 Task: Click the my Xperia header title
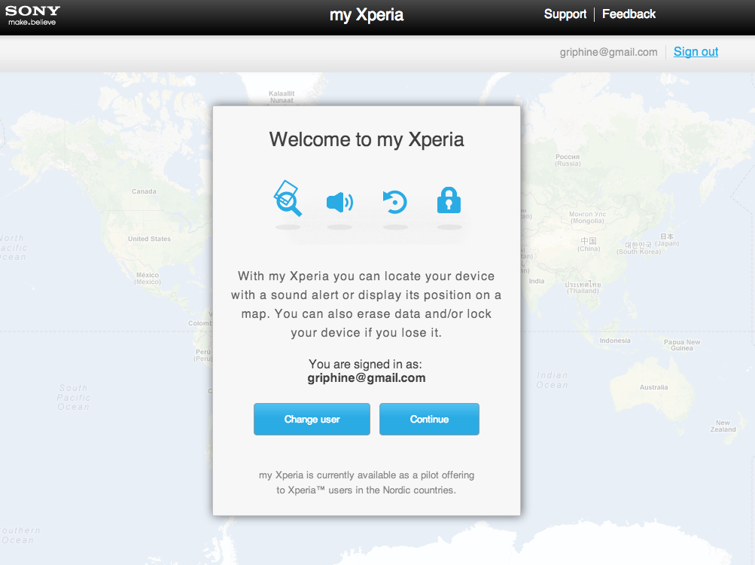pos(367,15)
